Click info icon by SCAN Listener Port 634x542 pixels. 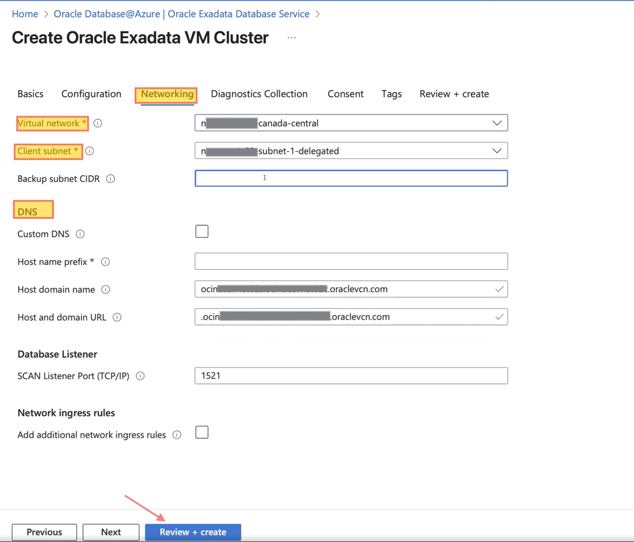pos(141,376)
